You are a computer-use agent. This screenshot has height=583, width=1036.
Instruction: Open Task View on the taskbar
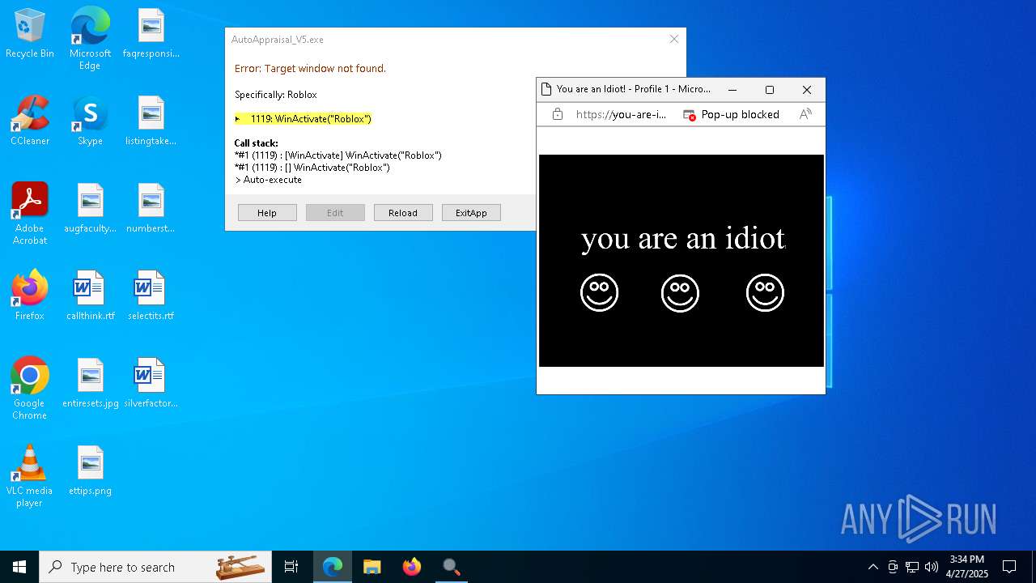(x=291, y=567)
